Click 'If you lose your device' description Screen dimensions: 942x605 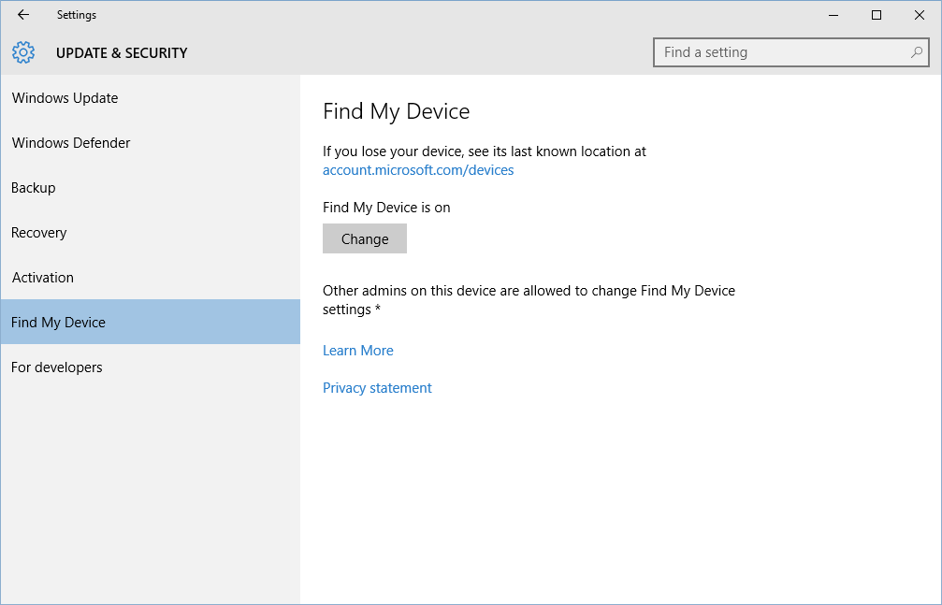pyautogui.click(x=485, y=151)
